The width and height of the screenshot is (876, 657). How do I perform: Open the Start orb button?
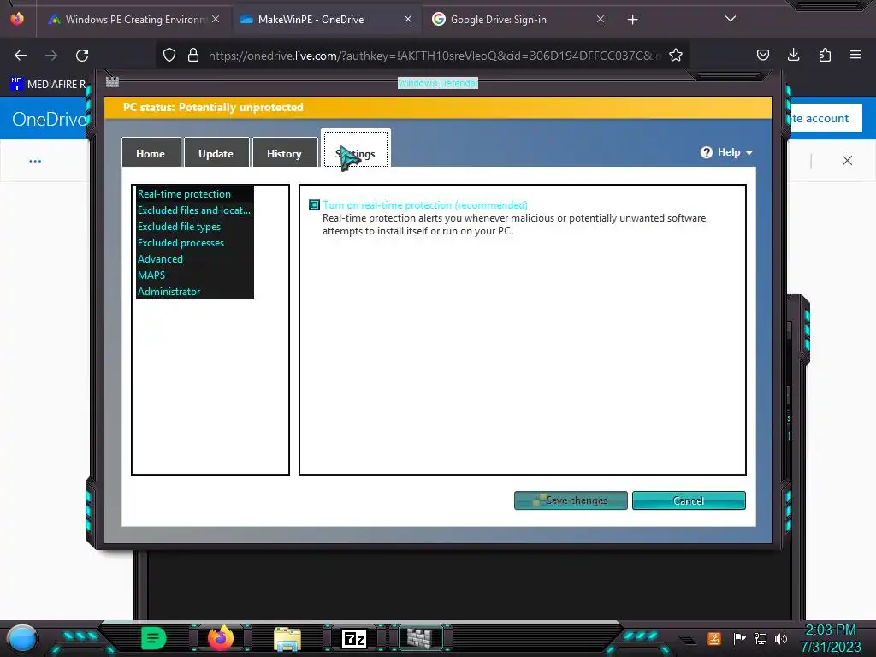[x=21, y=638]
